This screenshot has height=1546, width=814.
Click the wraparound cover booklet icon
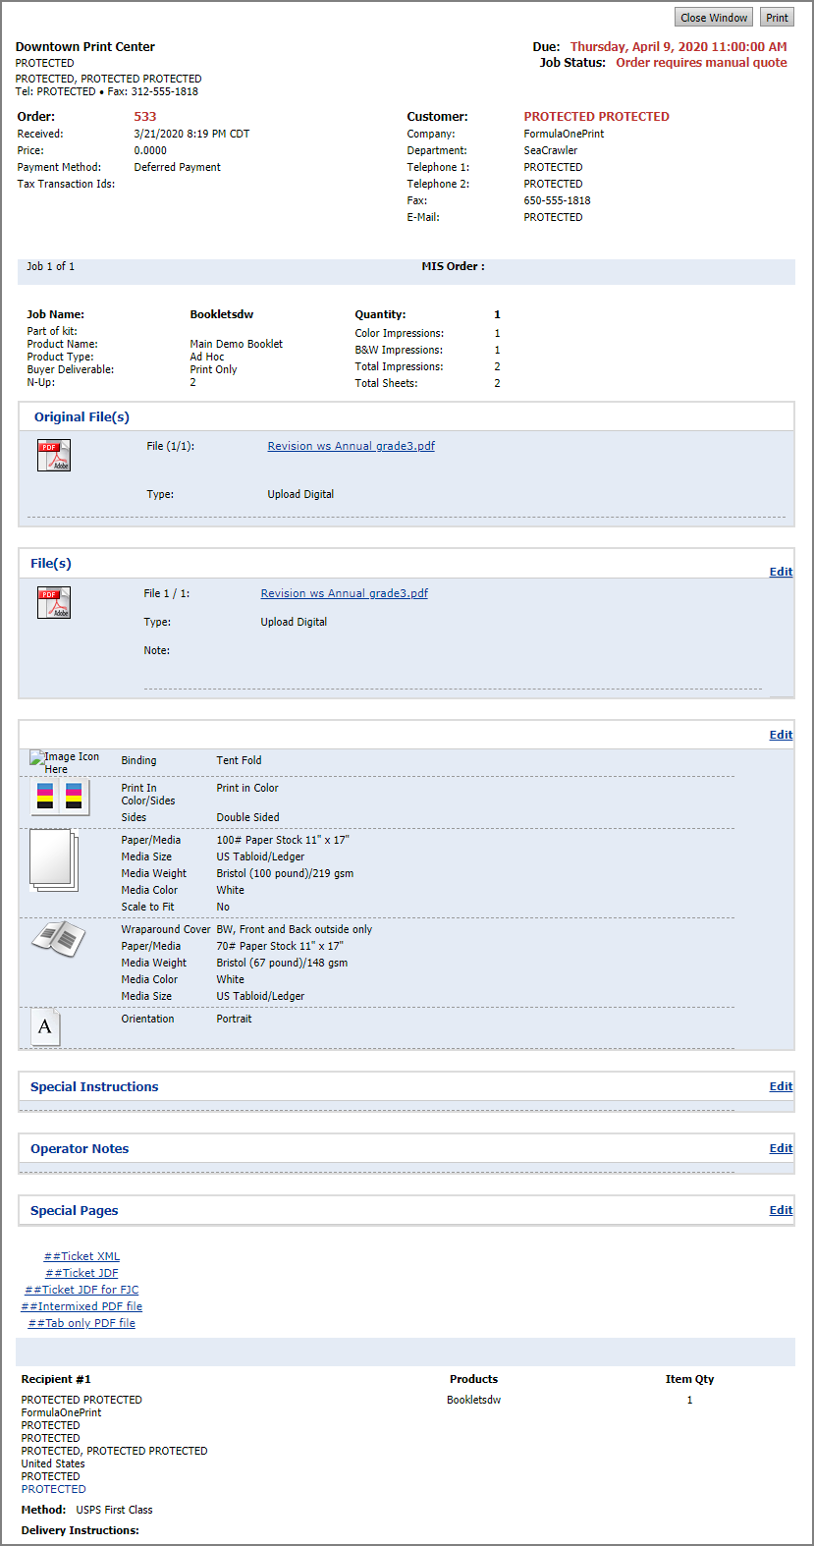[x=58, y=939]
